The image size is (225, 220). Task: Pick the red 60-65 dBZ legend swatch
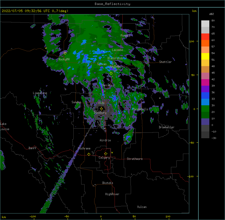205,37
